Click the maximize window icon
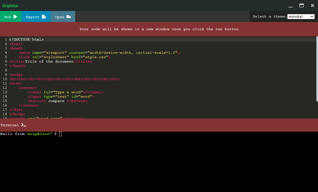Screen dimensions: 318x192 coord(301,5)
